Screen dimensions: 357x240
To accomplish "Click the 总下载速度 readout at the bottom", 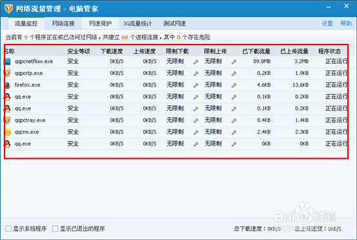I will (257, 228).
